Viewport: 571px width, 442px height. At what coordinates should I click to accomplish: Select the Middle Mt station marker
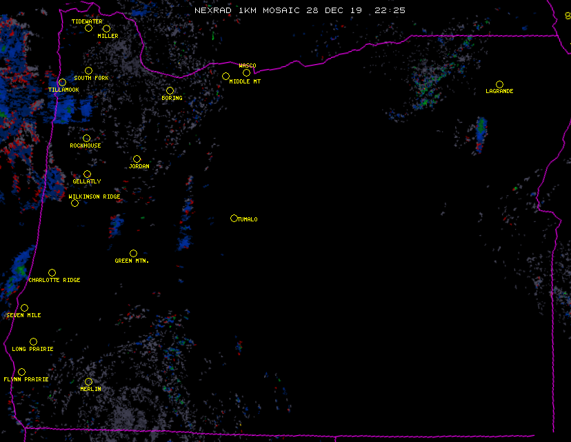(226, 77)
